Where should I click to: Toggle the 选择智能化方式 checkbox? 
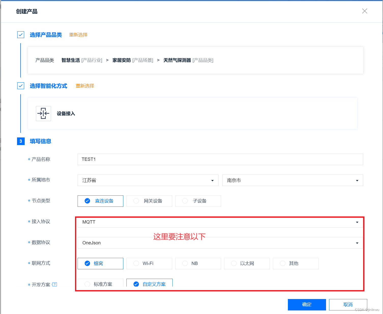[21, 86]
